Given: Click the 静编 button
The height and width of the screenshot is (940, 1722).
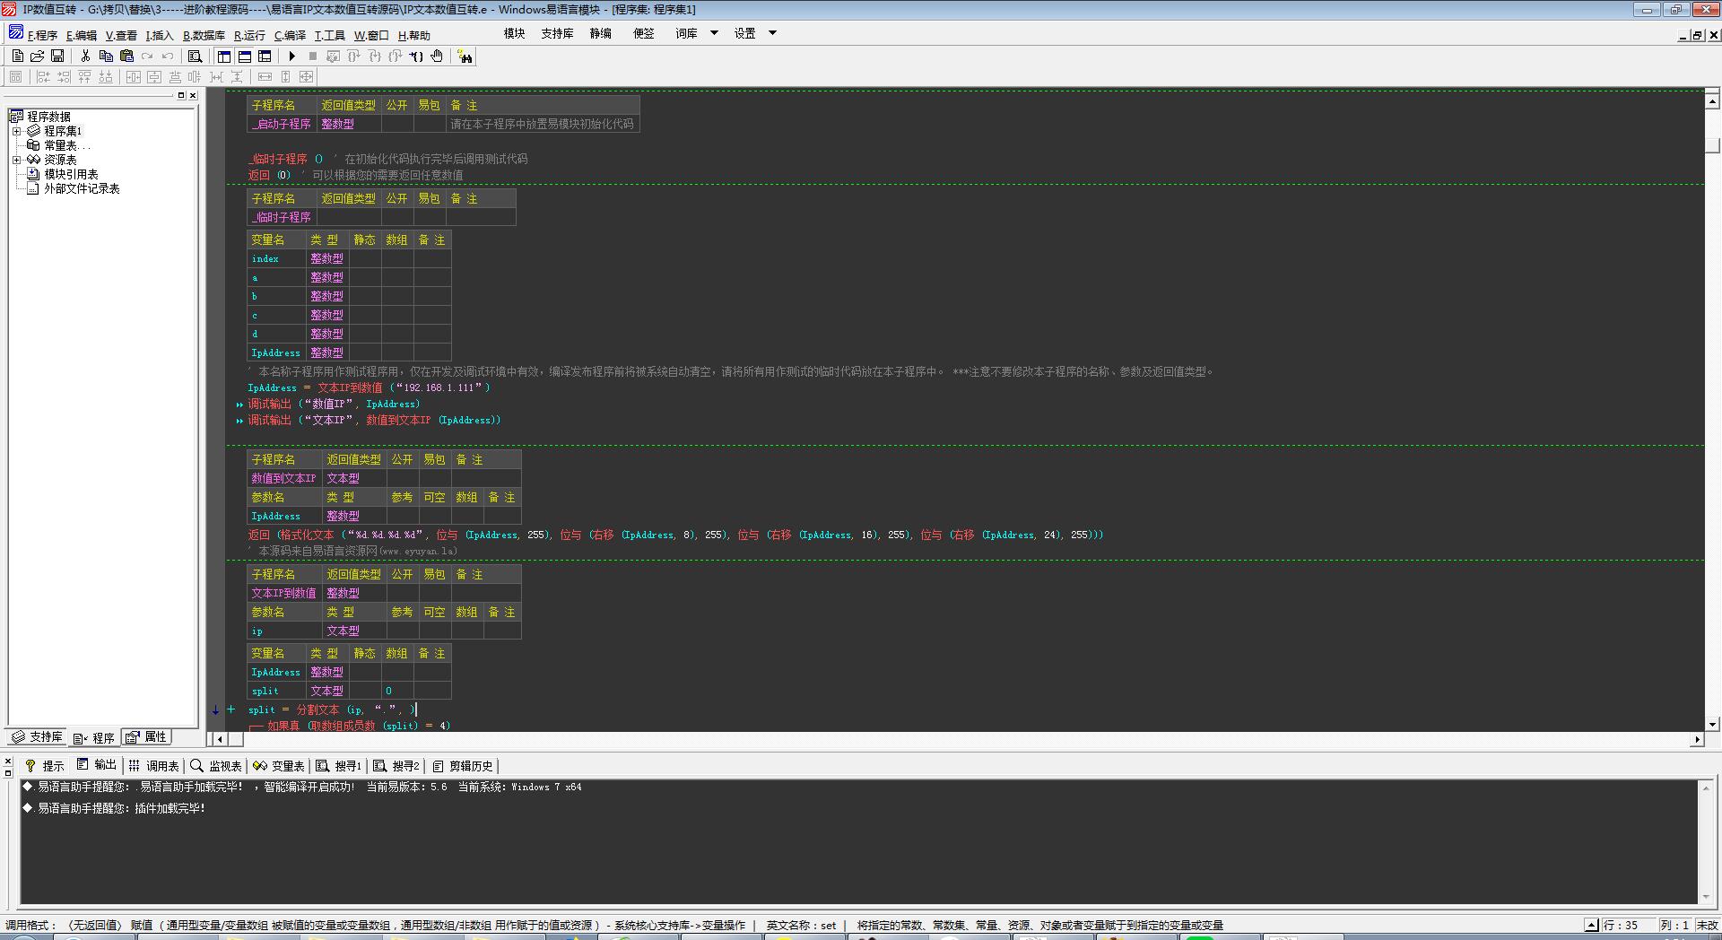Looking at the screenshot, I should [600, 33].
